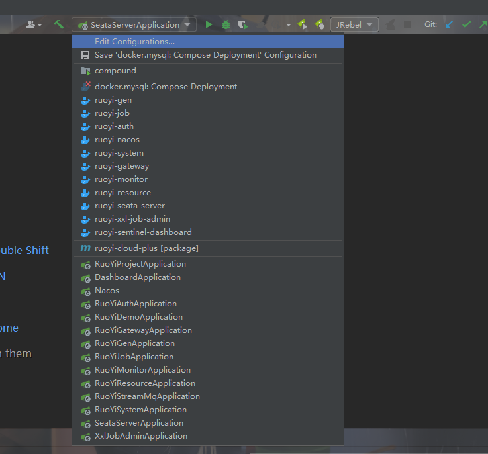Start debugging with the bug icon
488x454 pixels.
point(226,24)
